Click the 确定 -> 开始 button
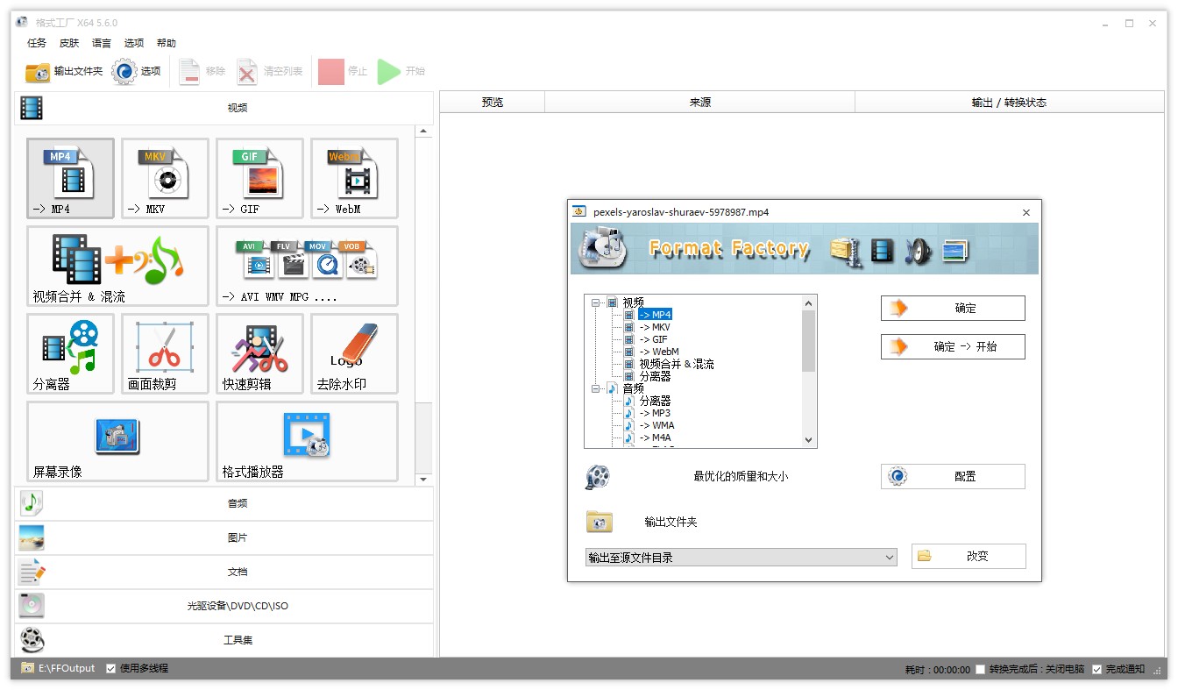The image size is (1178, 690). 953,347
